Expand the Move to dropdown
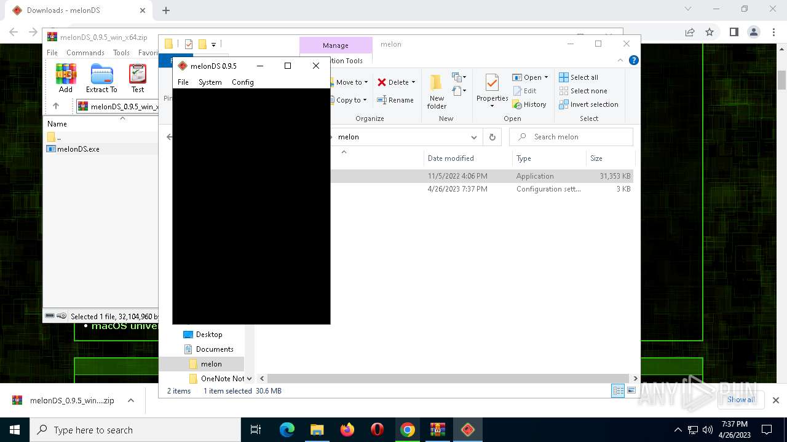787x442 pixels. pos(366,82)
